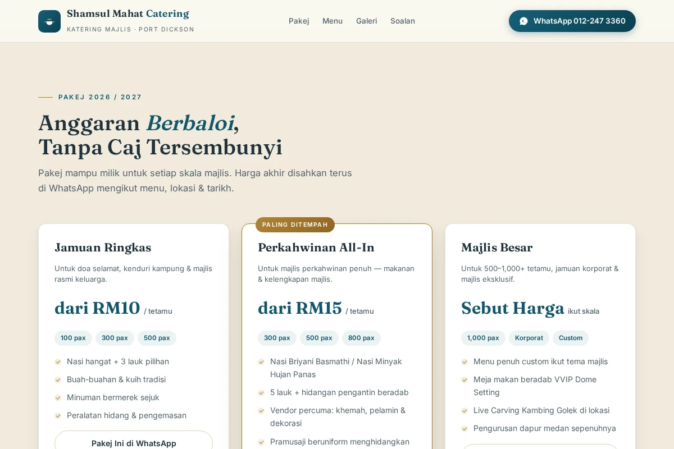Click check icon beside Nasi hangat + 3 lauk
The width and height of the screenshot is (674, 449).
[58, 362]
